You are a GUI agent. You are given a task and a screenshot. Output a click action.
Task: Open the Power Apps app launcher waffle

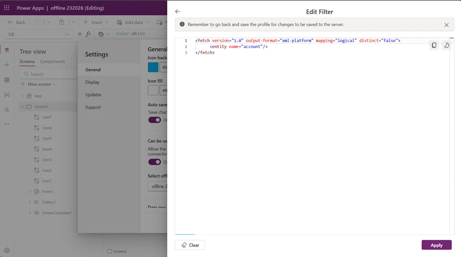(x=7, y=8)
